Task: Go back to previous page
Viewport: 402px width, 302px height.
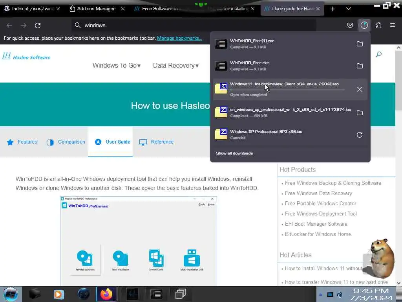Action: coord(9,26)
